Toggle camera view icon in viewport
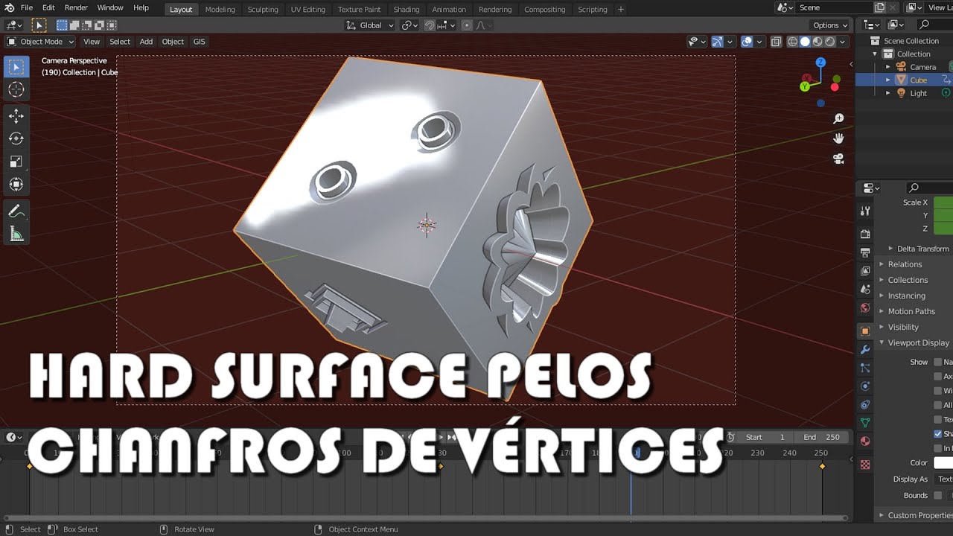The image size is (953, 536). (x=838, y=159)
